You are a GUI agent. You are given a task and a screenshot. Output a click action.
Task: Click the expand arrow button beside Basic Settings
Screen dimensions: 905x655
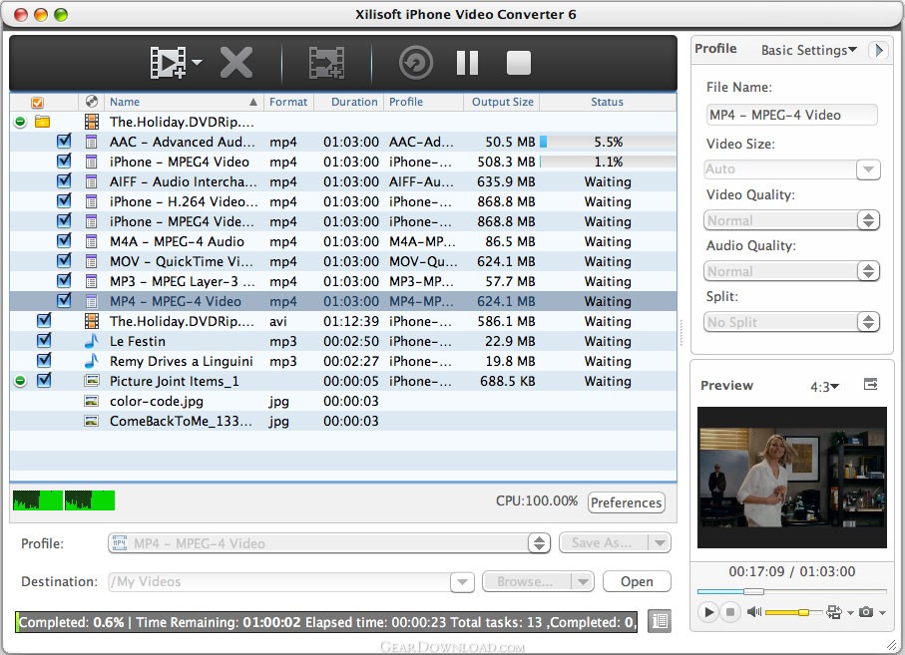pos(878,50)
